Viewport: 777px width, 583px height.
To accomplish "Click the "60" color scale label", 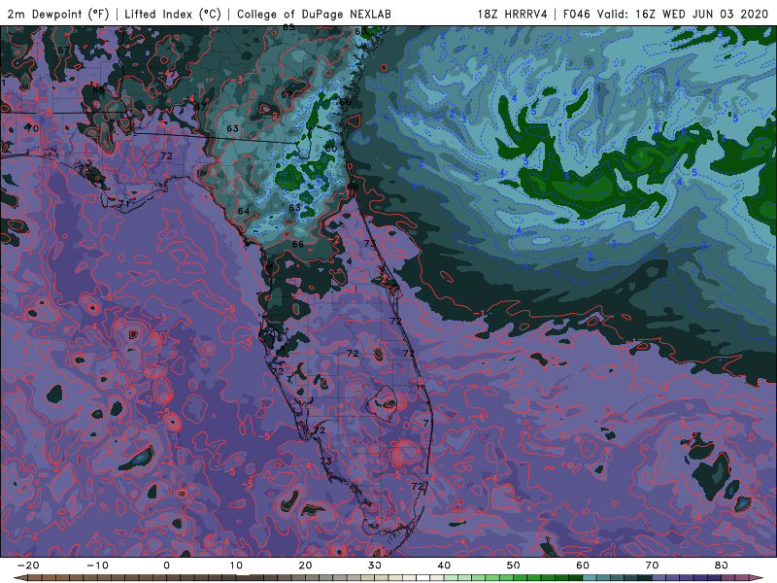I will point(583,566).
